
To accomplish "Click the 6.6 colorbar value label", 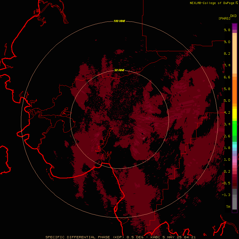I will pos(227,77).
